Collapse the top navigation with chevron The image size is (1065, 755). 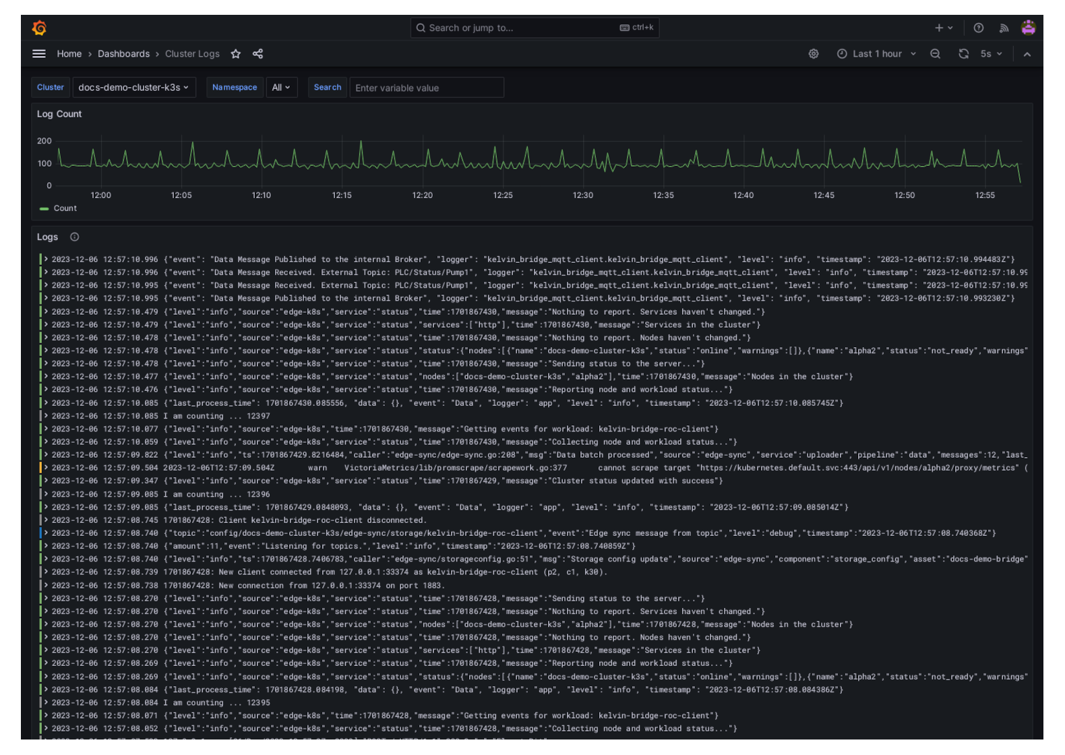tap(1027, 54)
